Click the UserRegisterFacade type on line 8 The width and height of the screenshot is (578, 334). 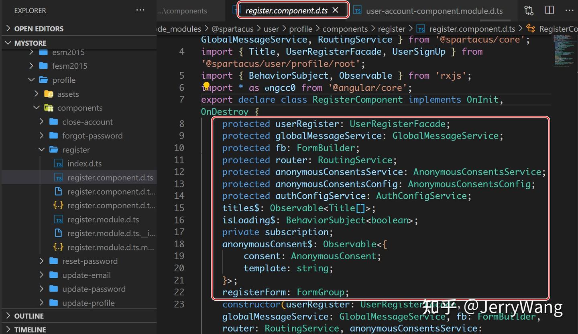[397, 124]
